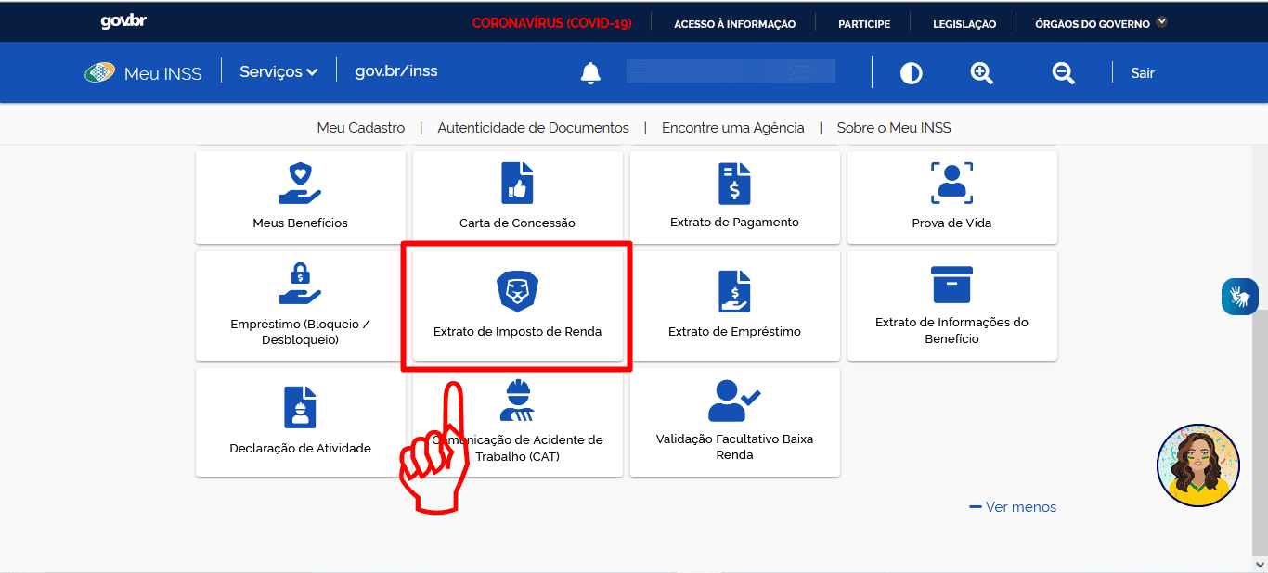Open Carta de Concessão document icon
Viewport: 1268px width, 573px height.
pos(517,184)
